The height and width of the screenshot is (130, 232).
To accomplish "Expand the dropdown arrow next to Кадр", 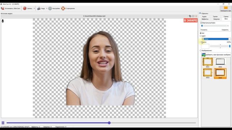I will [47, 8].
